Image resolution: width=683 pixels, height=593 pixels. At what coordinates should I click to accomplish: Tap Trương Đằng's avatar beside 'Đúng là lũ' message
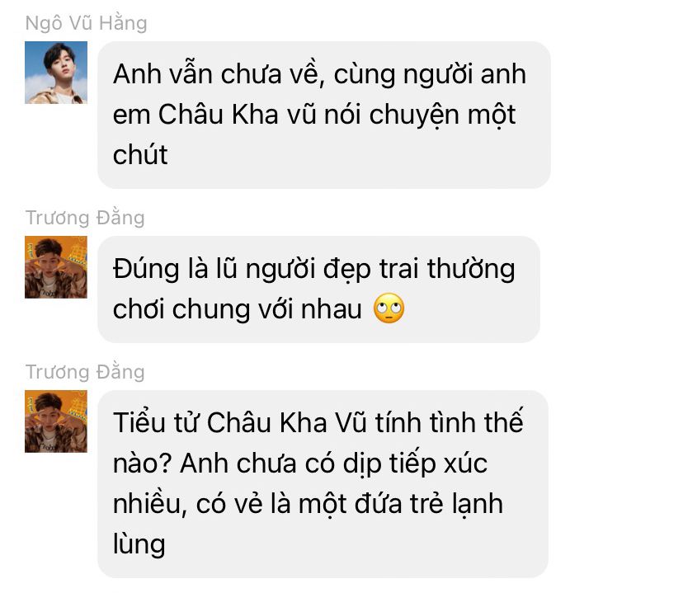56,267
